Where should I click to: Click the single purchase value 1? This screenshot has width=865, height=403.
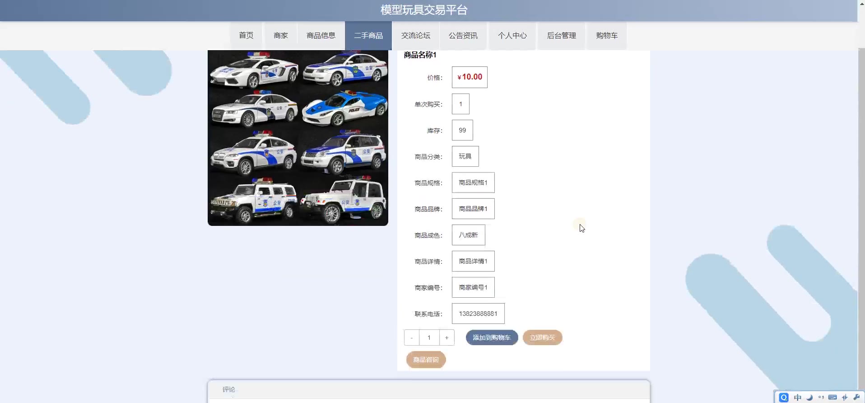pos(460,104)
